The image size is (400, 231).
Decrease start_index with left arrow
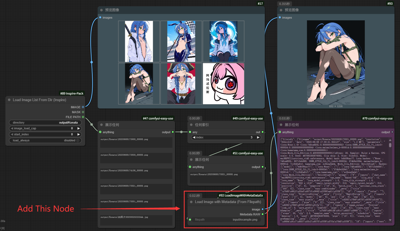(x=12, y=134)
